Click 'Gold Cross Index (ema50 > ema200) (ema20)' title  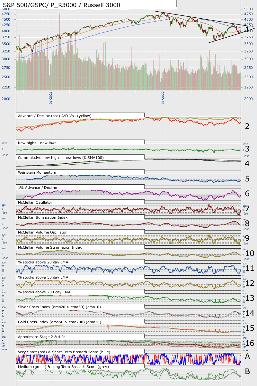tap(59, 321)
